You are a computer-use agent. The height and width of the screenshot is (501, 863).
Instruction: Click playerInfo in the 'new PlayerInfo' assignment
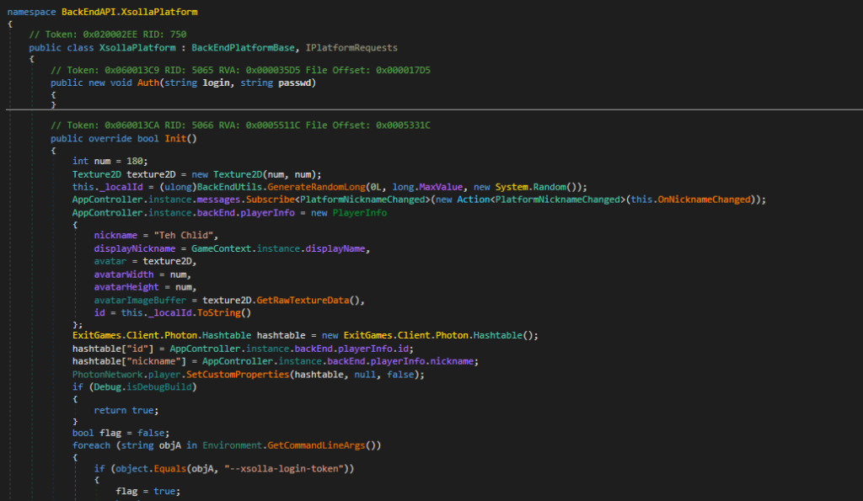pyautogui.click(x=267, y=212)
